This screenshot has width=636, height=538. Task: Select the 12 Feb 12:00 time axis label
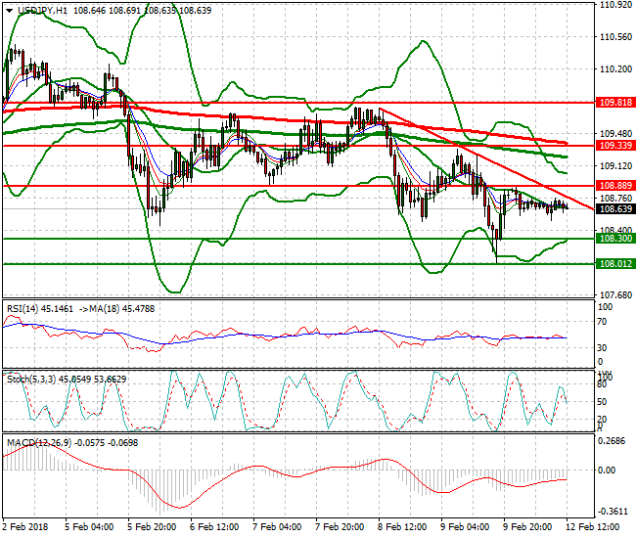click(592, 527)
